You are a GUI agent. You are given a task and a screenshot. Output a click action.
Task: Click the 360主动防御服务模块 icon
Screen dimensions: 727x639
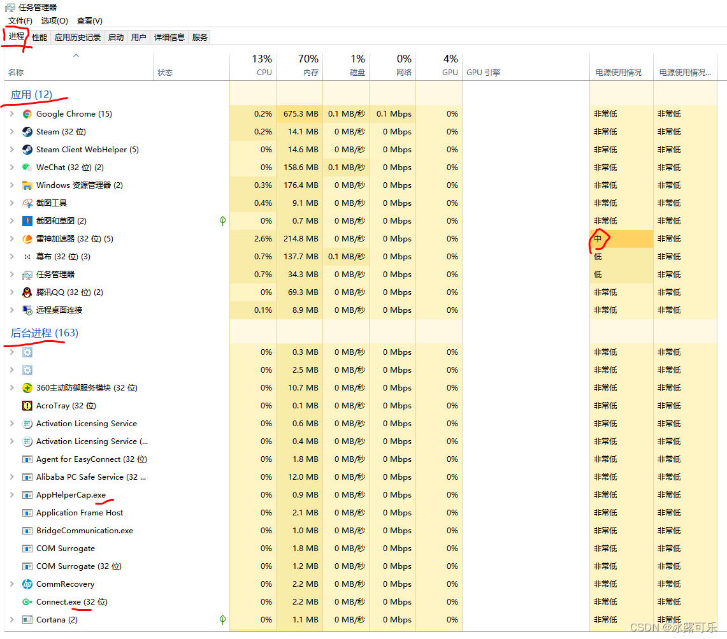[x=27, y=388]
